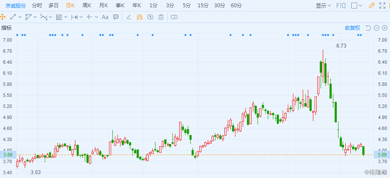Switch to the 1分 one-minute chart
Viewport: 390px width, 178px height.
[153, 6]
